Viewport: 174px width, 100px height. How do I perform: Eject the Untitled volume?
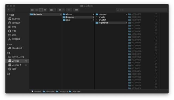click(x=26, y=61)
